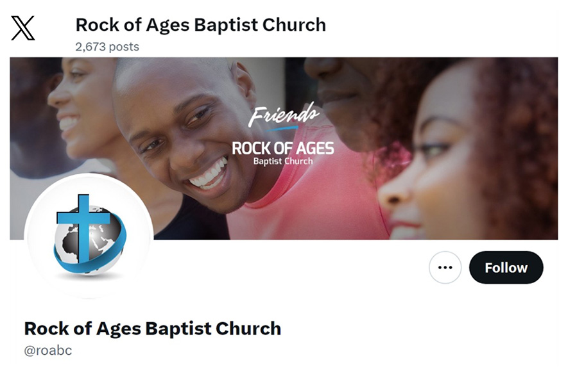Click the Baptist Church subtitle in the banner
Image resolution: width=568 pixels, height=376 pixels.
coord(283,161)
